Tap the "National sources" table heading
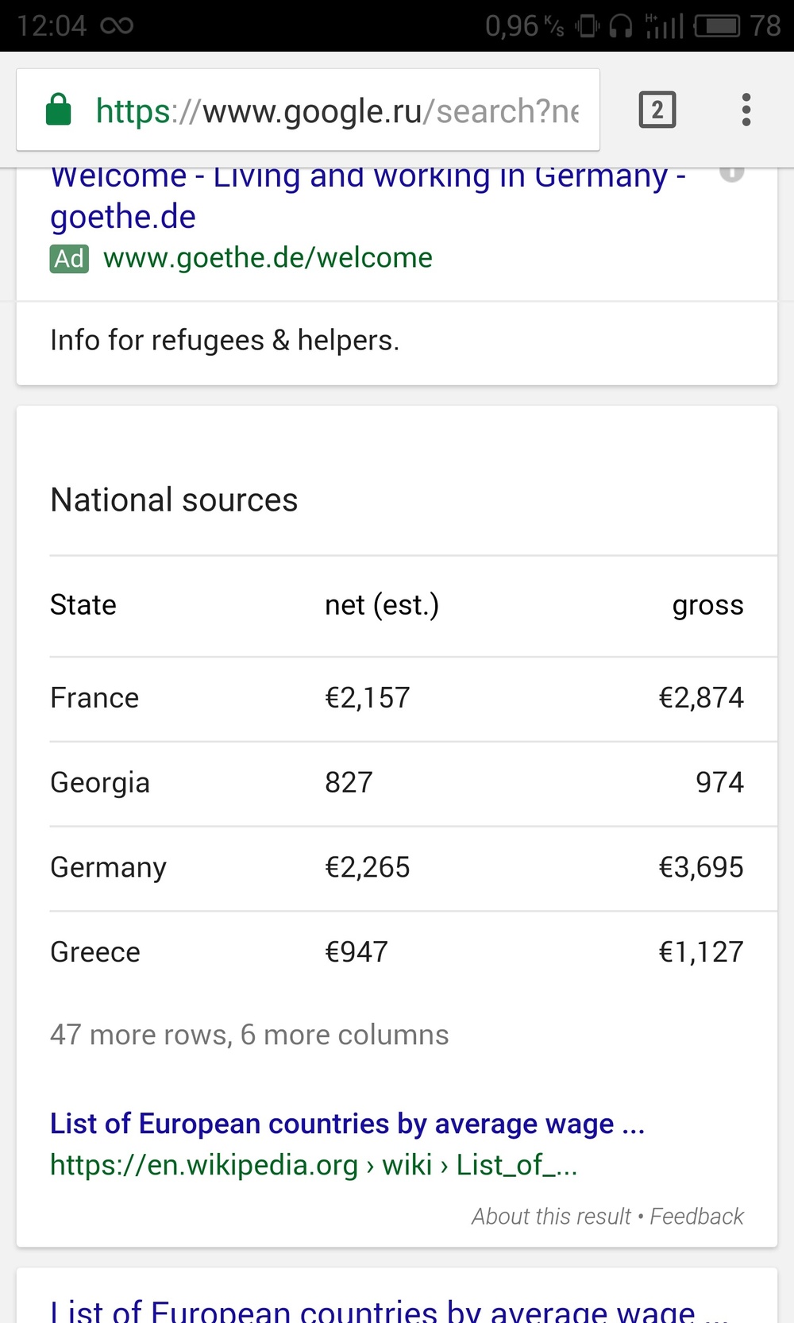This screenshot has height=1323, width=794. click(x=174, y=500)
